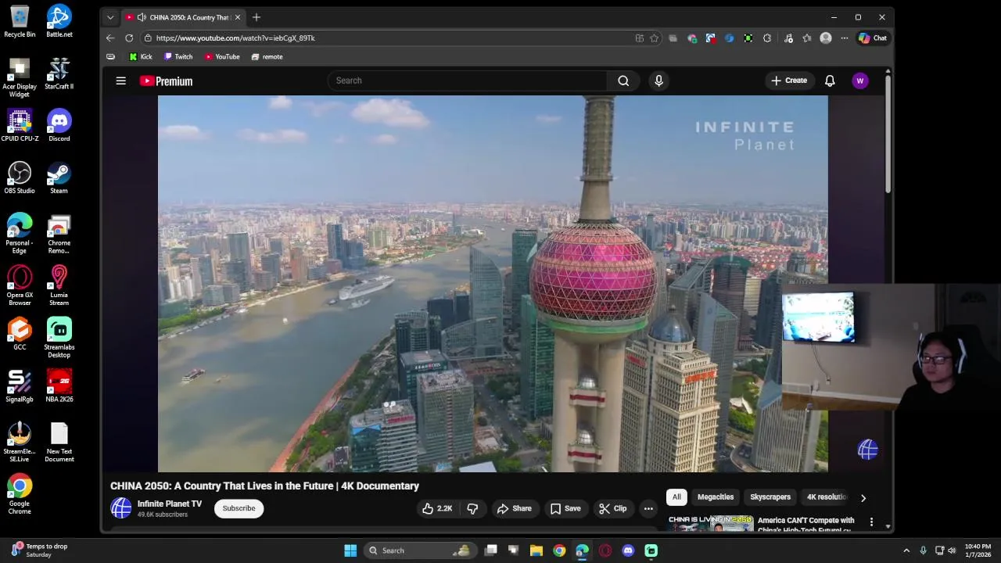1001x563 pixels.
Task: Select the Megacities filter chip
Action: pos(716,497)
